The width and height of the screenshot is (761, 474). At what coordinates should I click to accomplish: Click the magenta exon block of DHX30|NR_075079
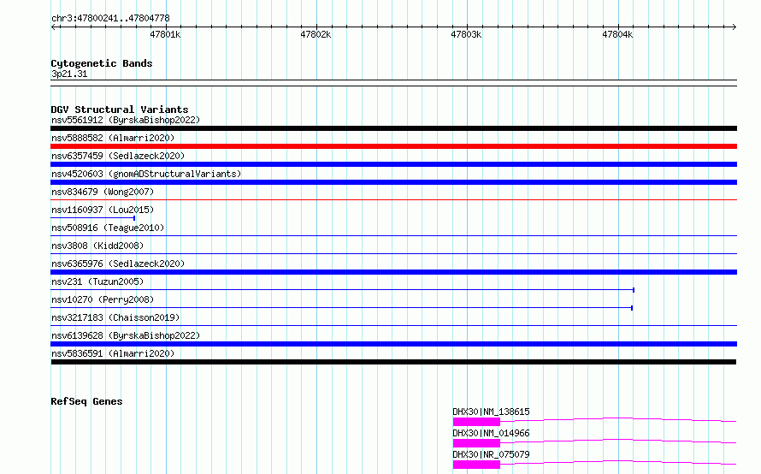(x=476, y=465)
